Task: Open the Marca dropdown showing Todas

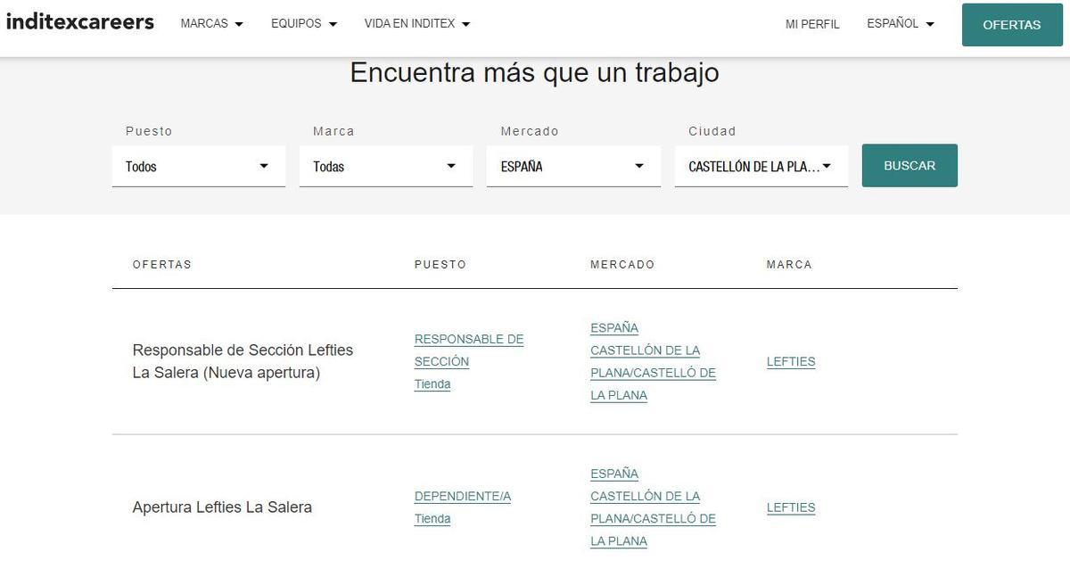Action: tap(385, 166)
